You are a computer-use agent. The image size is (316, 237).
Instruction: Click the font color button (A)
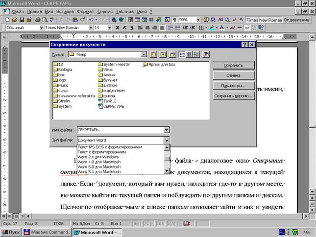[222, 28]
